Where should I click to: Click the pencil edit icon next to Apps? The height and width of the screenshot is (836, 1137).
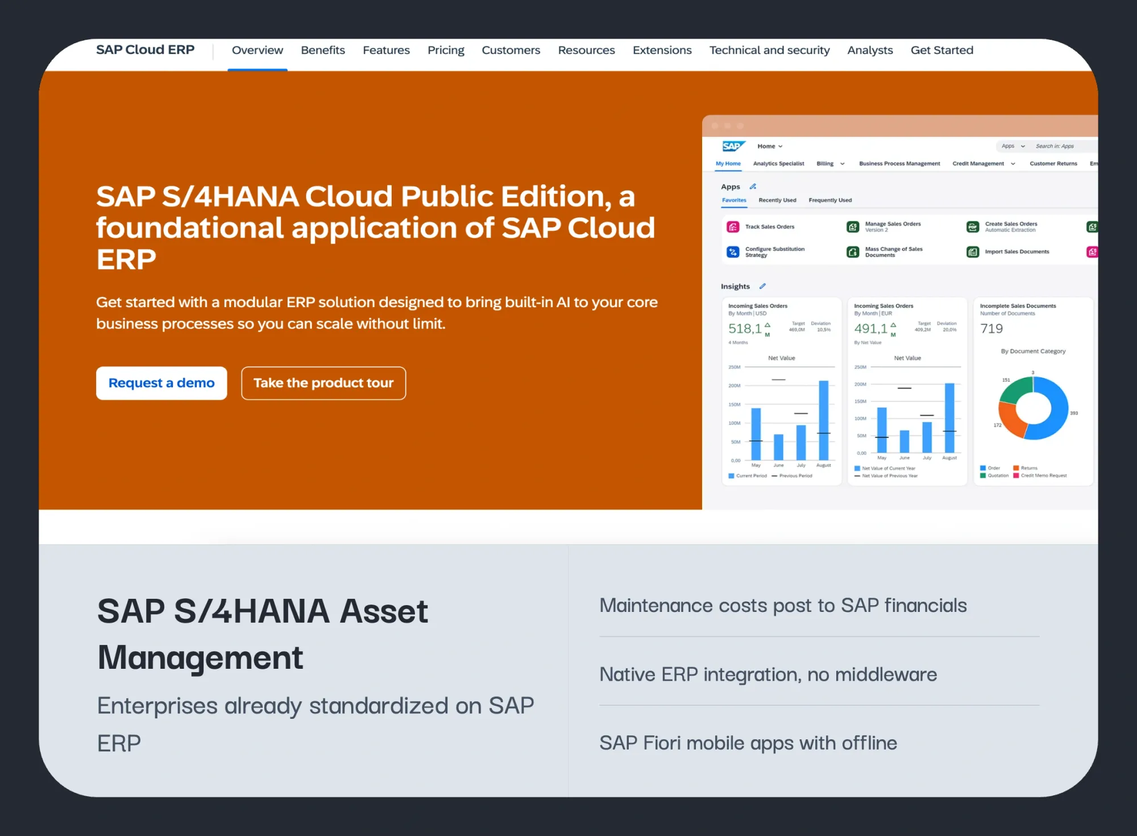click(753, 187)
